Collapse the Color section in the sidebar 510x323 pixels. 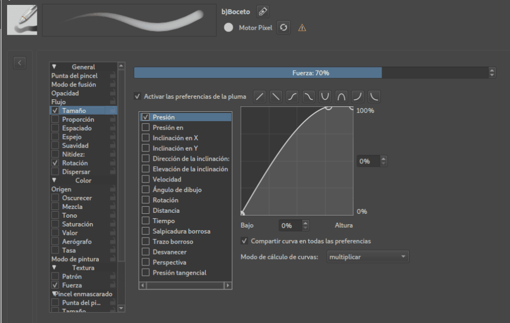tap(53, 180)
